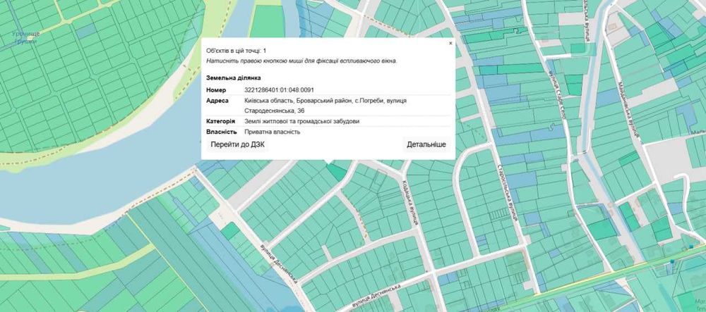Click the diagonal 'вулиця Деснянська' label near river
The image size is (706, 312).
[279, 263]
